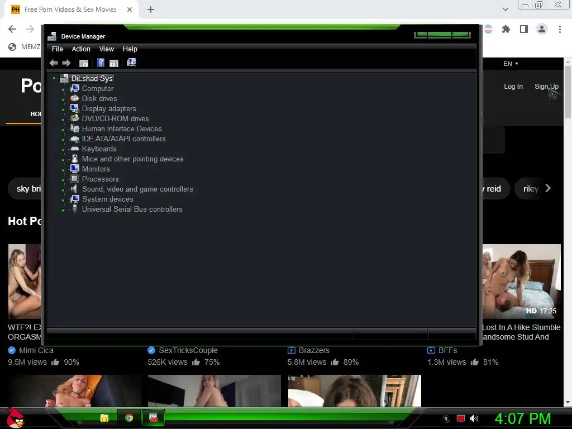
Task: Click the blue Help question-mark toolbar icon
Action: pos(101,63)
